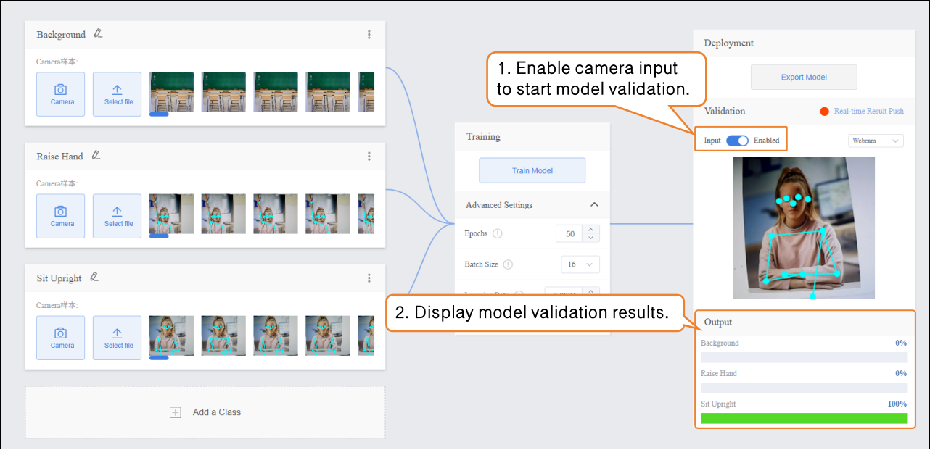Toggle the validation Input enabled switch
This screenshot has height=450, width=930.
[x=737, y=141]
